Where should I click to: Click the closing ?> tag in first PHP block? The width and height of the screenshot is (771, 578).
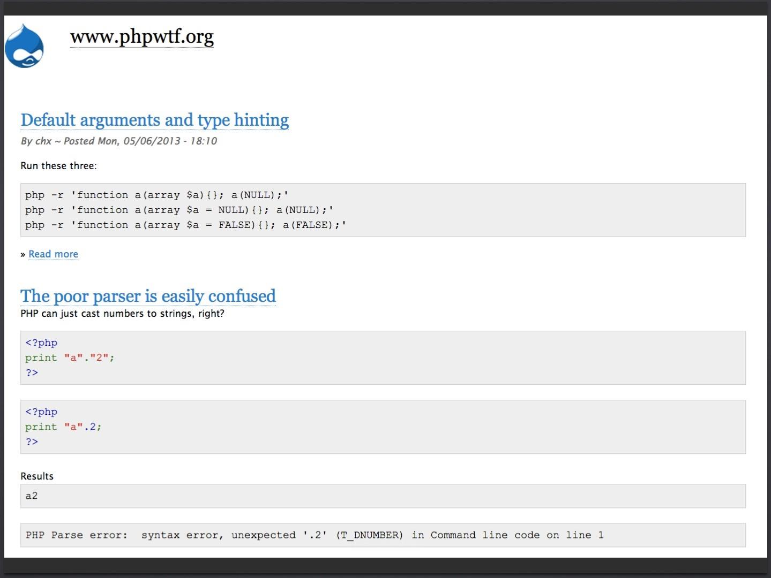click(32, 373)
